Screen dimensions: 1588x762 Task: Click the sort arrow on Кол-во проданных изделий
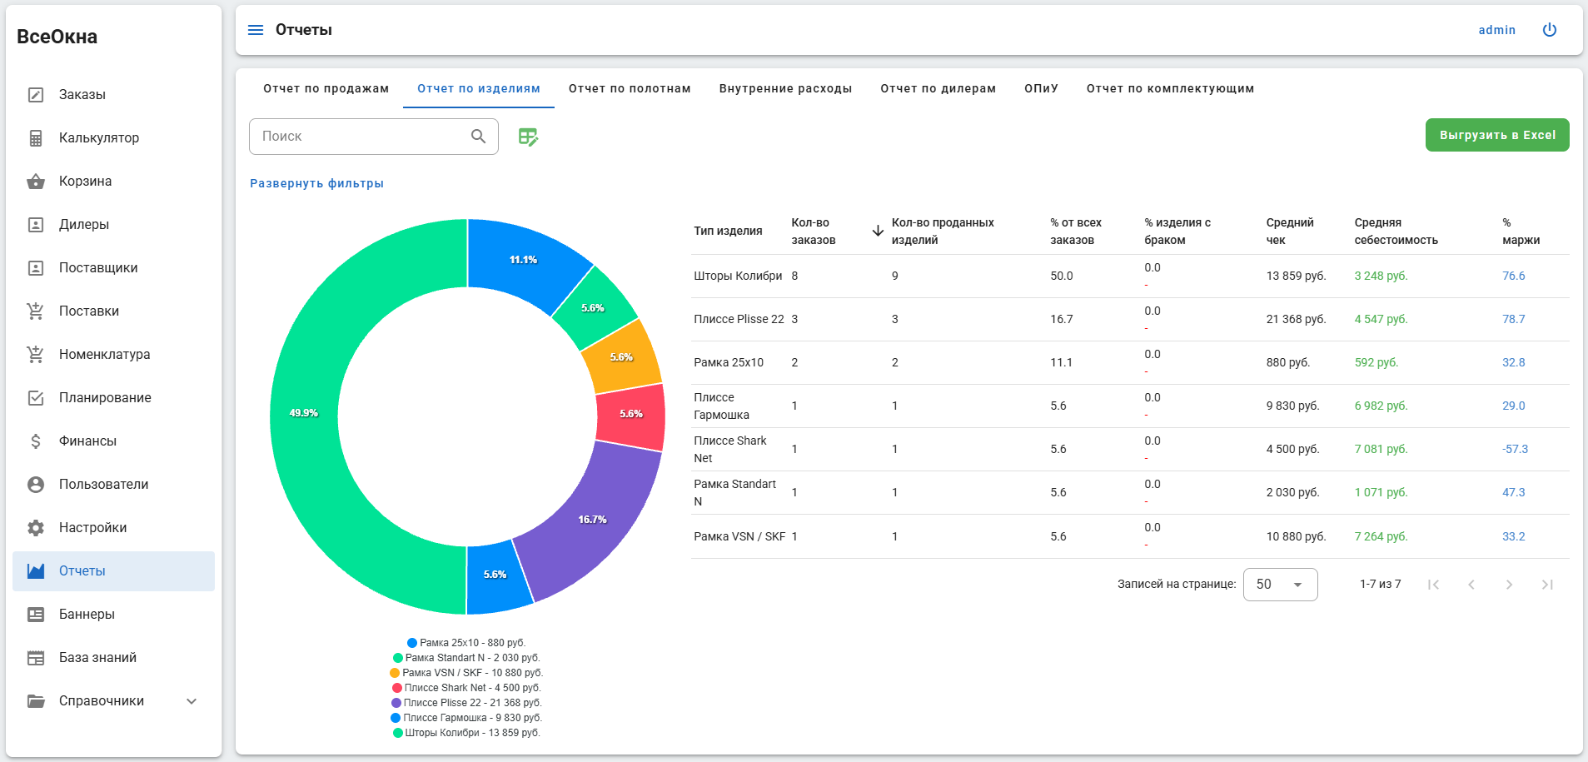878,231
